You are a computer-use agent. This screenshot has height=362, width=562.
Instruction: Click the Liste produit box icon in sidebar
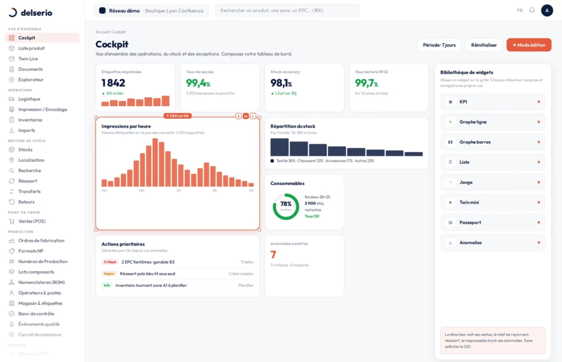click(12, 48)
